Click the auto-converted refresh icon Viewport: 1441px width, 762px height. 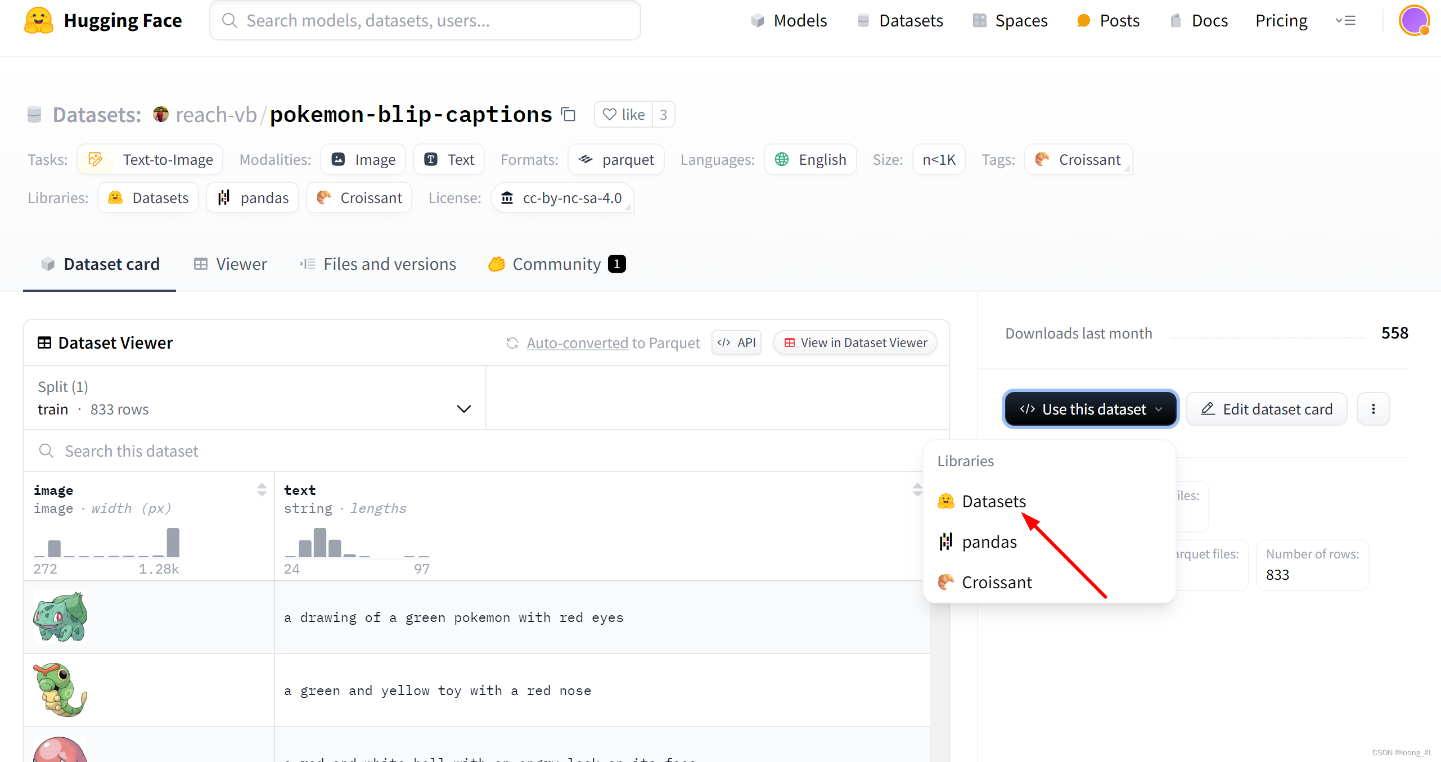512,342
